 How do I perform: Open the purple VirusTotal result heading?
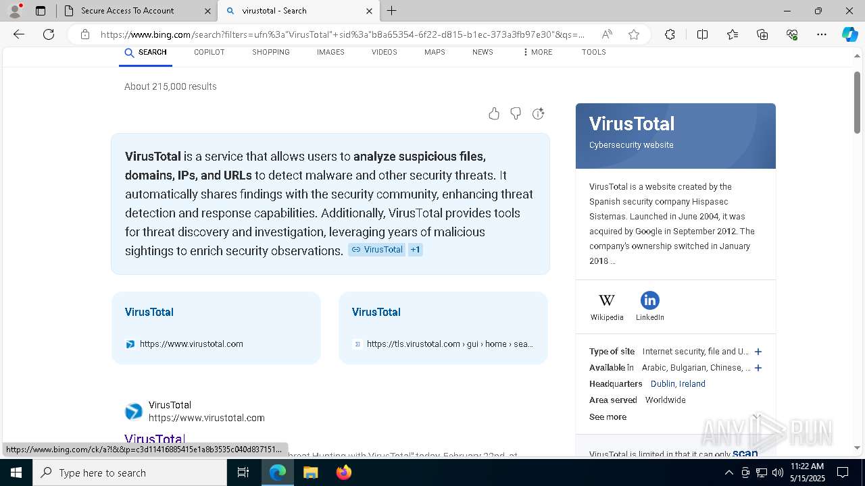pyautogui.click(x=155, y=439)
